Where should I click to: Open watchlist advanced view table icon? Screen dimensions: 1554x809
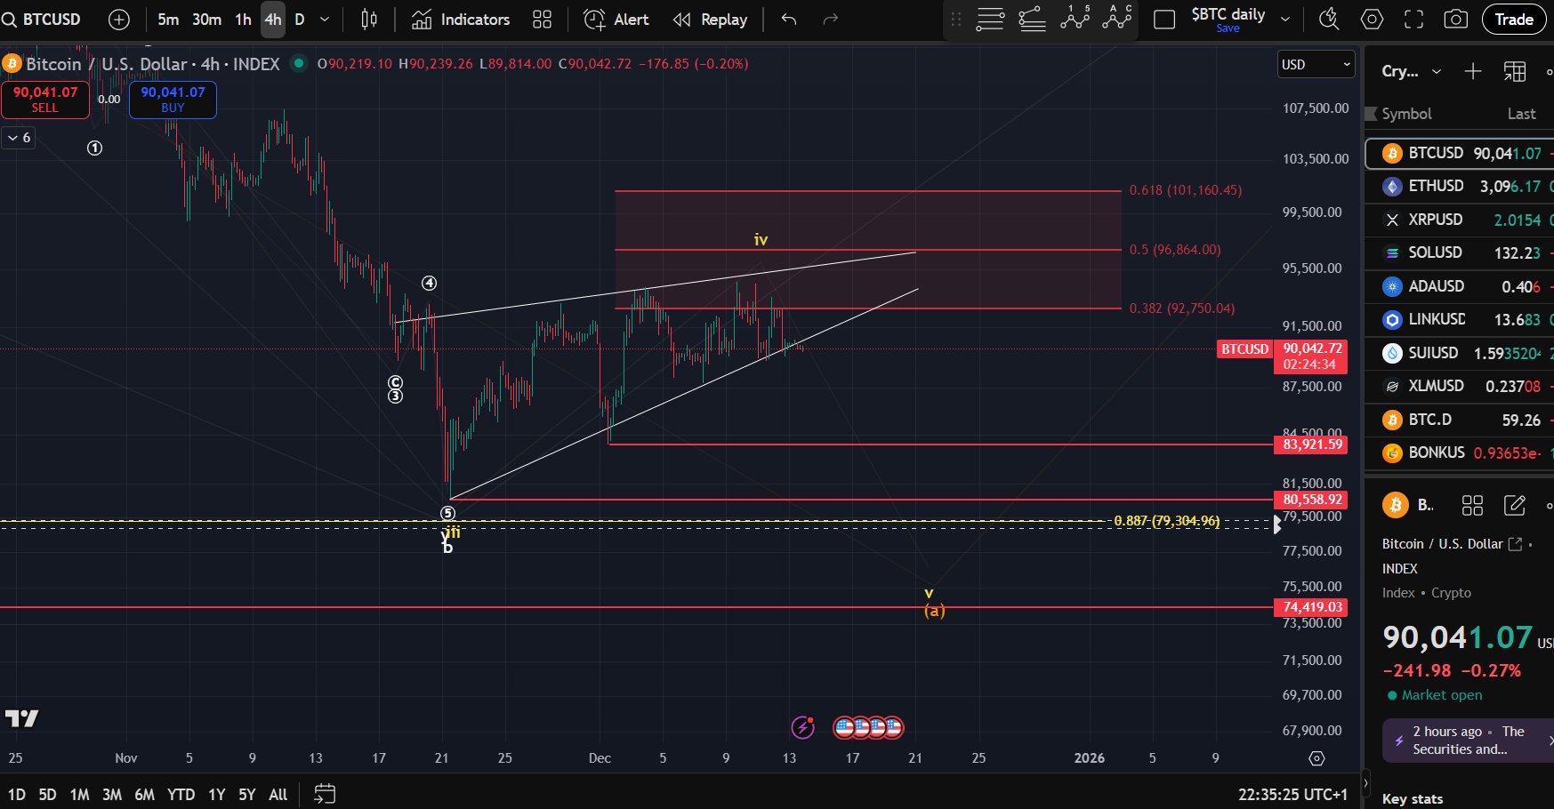[x=1515, y=71]
